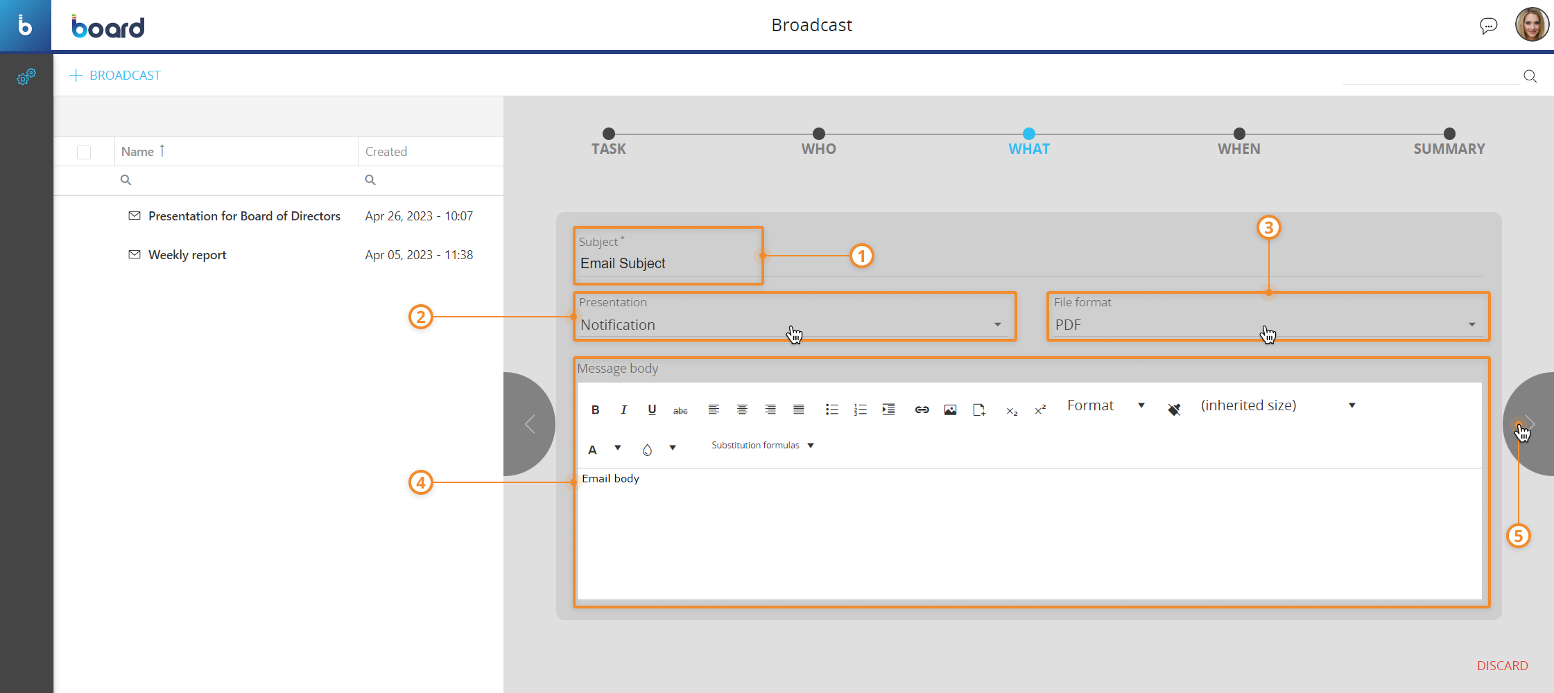
Task: Insert an image into the message body
Action: point(950,410)
